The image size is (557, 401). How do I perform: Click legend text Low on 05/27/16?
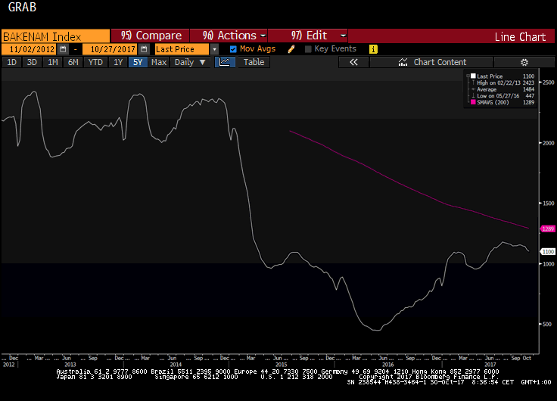point(498,96)
